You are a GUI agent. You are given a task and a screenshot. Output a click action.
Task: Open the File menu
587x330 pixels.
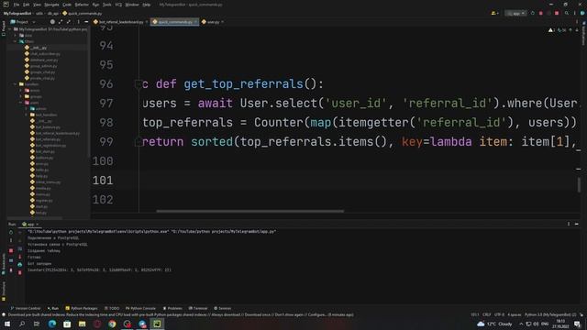pos(17,5)
